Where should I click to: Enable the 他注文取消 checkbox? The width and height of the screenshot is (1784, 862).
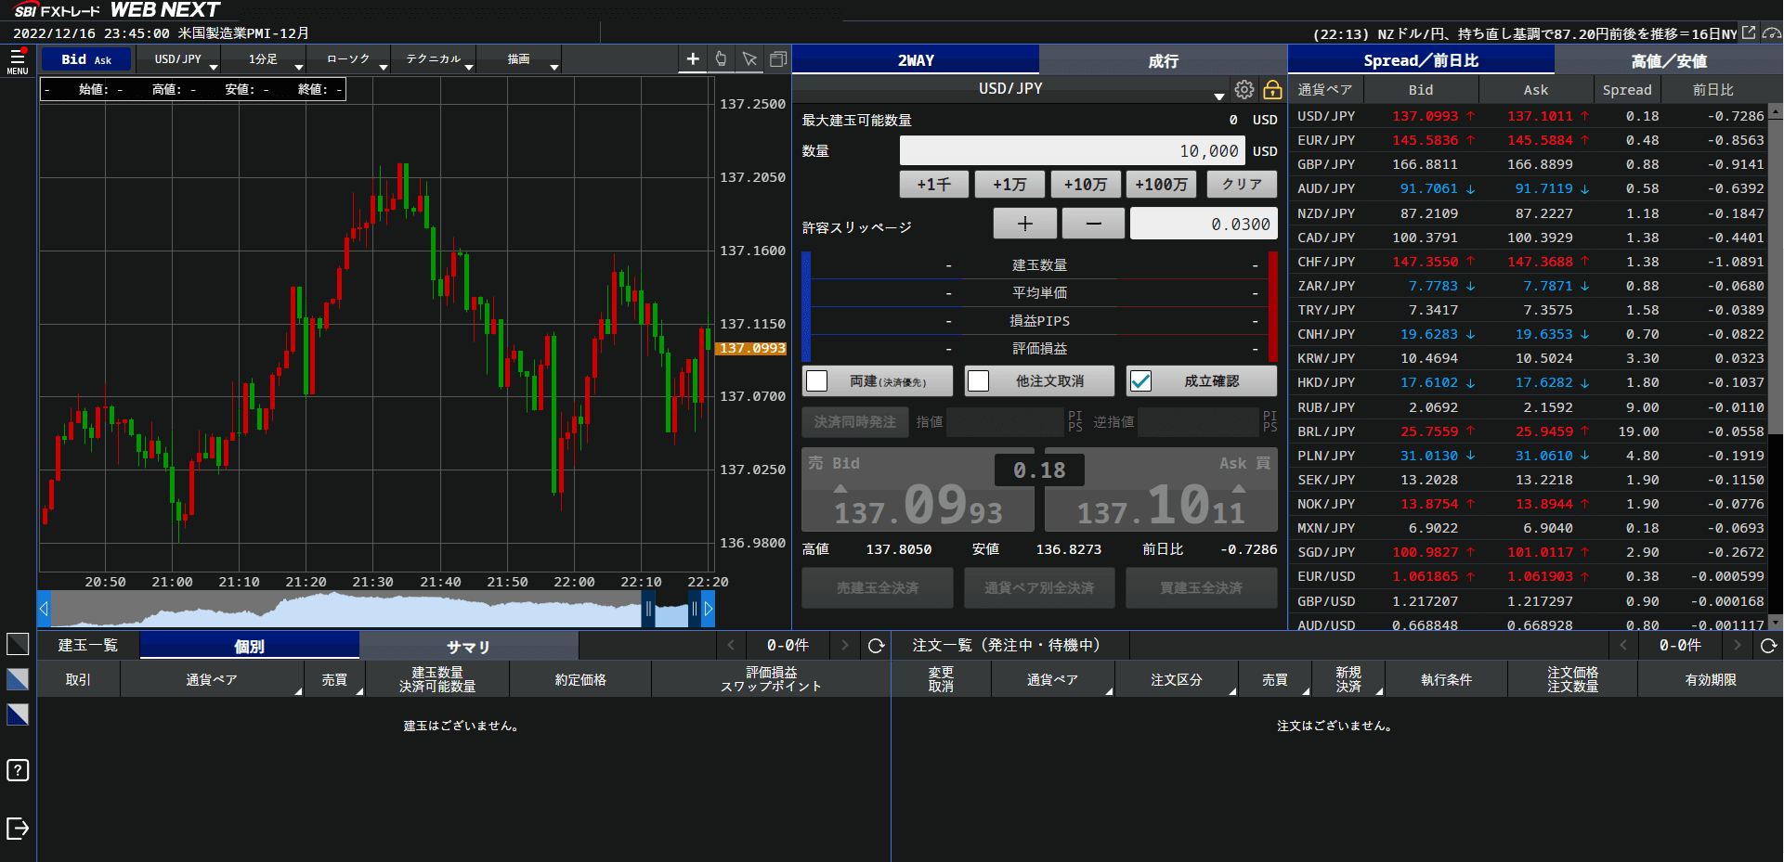click(979, 381)
